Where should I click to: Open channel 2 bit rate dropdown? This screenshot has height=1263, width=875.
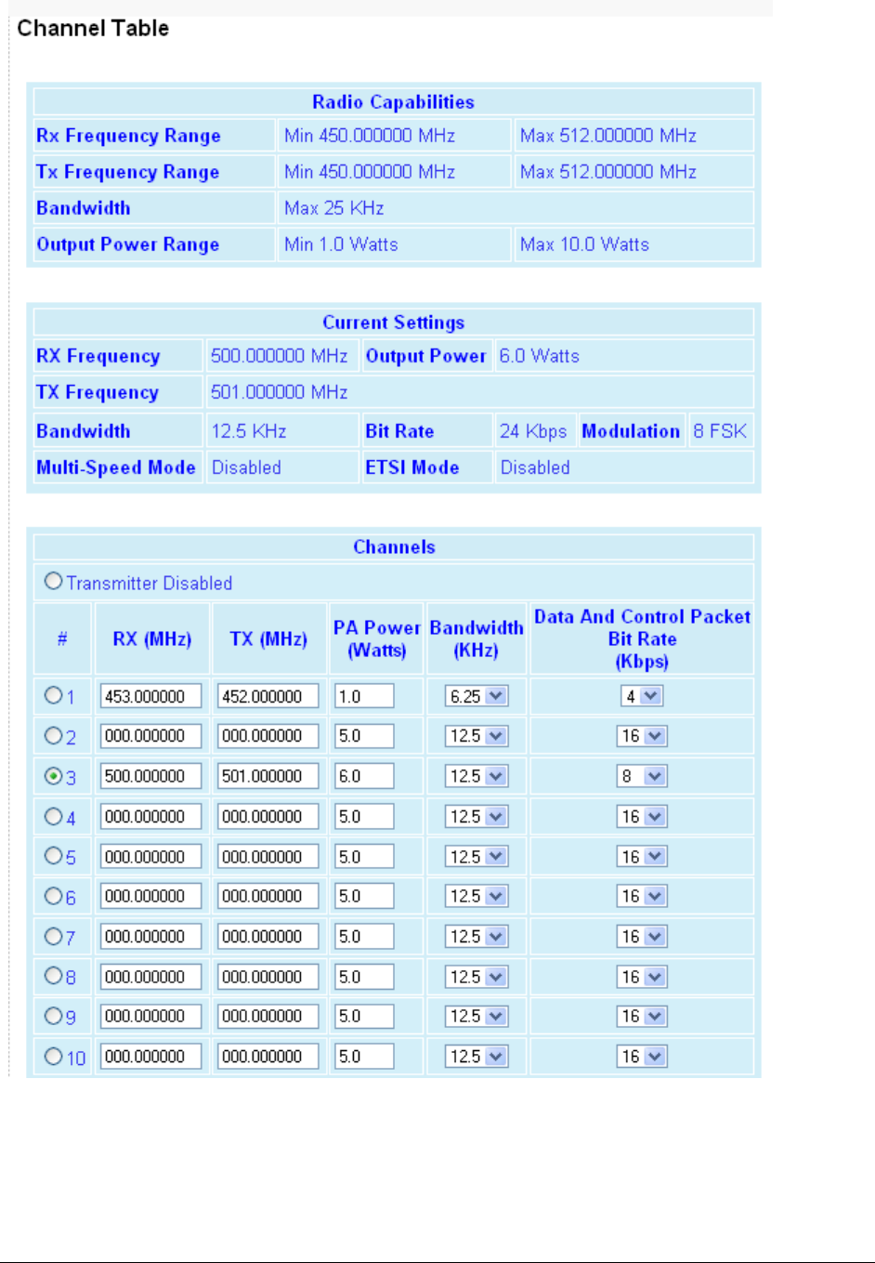642,736
